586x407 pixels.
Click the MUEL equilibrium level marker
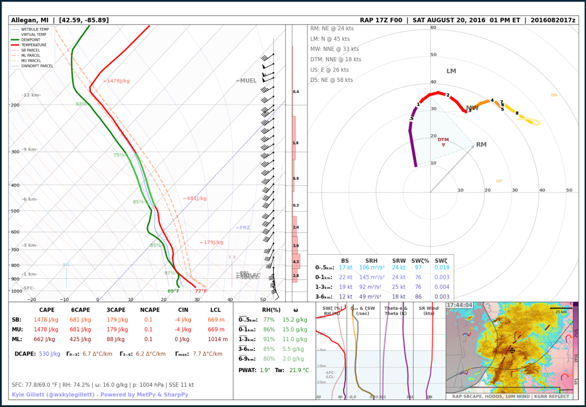(247, 81)
